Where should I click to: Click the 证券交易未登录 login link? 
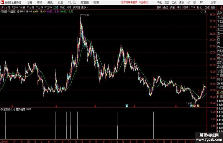129,2
